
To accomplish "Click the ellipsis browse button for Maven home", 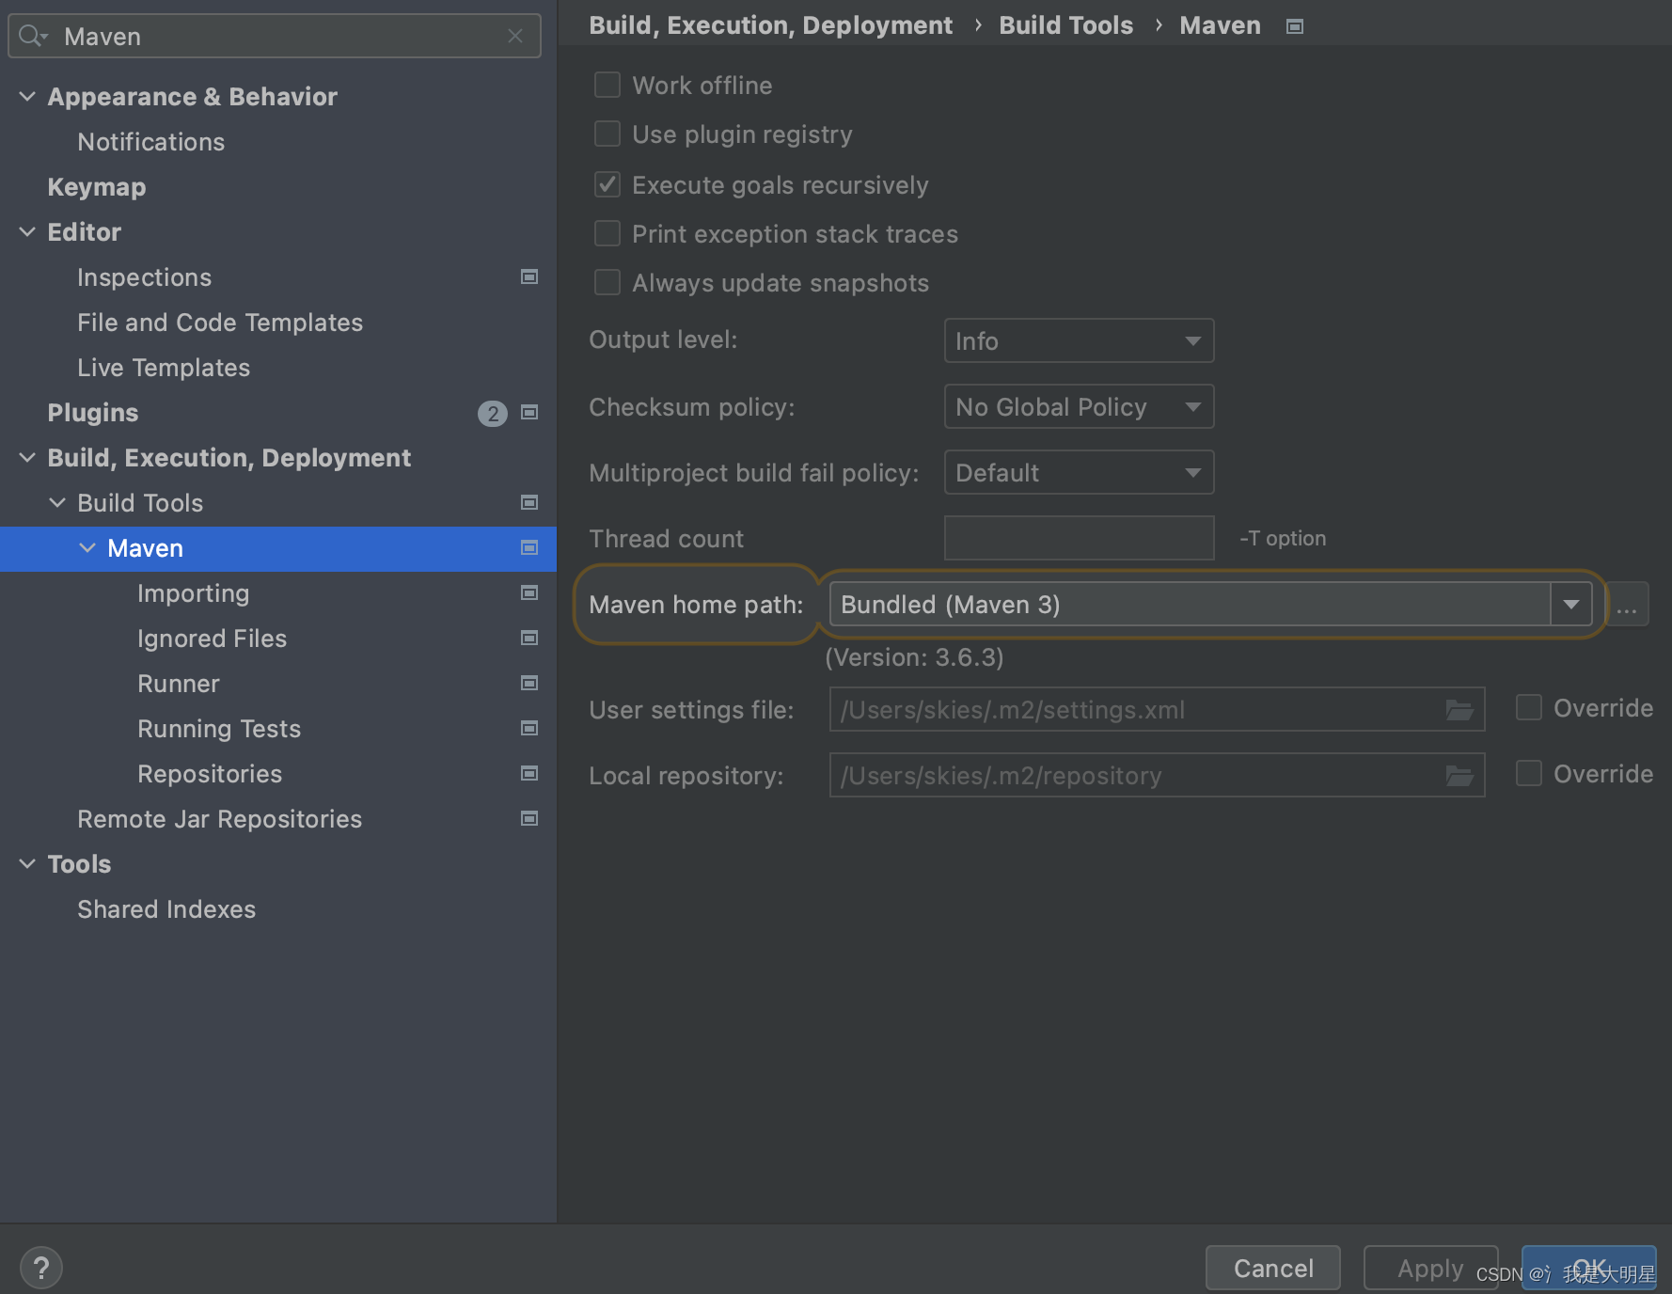I will tap(1627, 605).
